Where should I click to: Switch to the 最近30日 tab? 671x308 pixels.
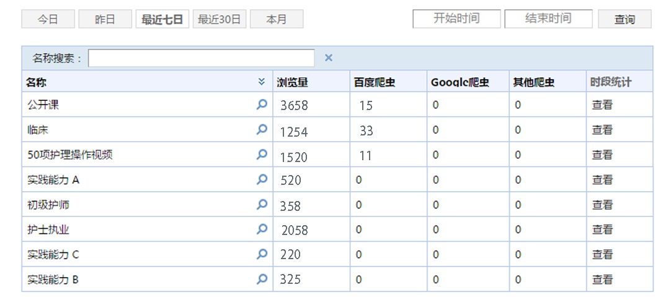coord(220,19)
